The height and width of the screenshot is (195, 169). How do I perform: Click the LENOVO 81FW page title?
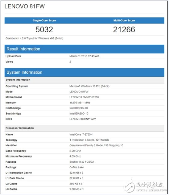pyautogui.click(x=25, y=6)
